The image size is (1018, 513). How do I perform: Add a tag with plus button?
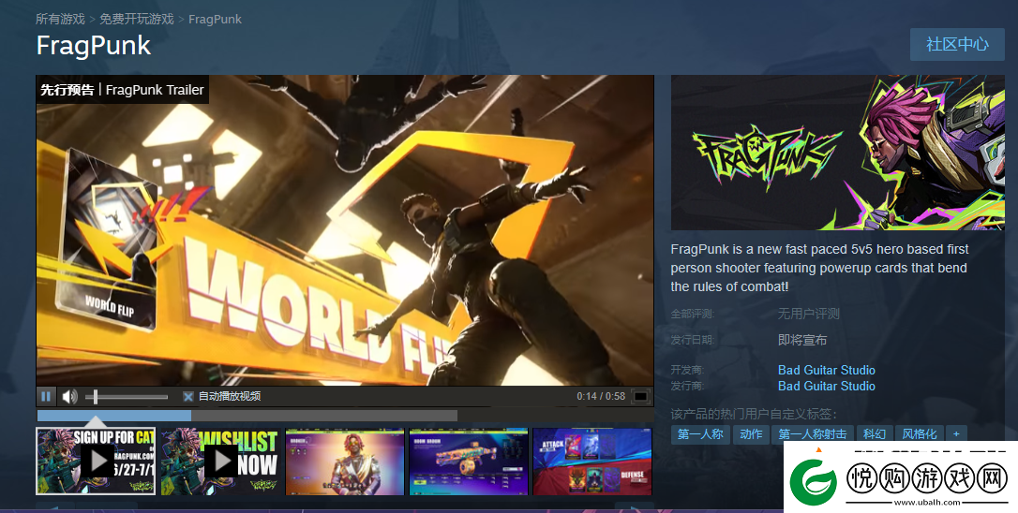pyautogui.click(x=956, y=433)
